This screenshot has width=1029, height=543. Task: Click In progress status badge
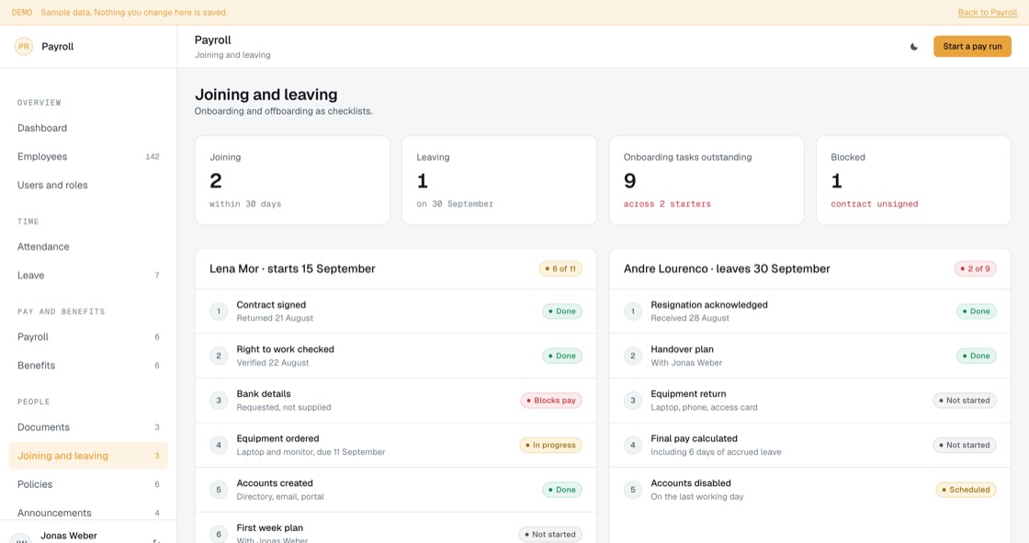point(550,446)
